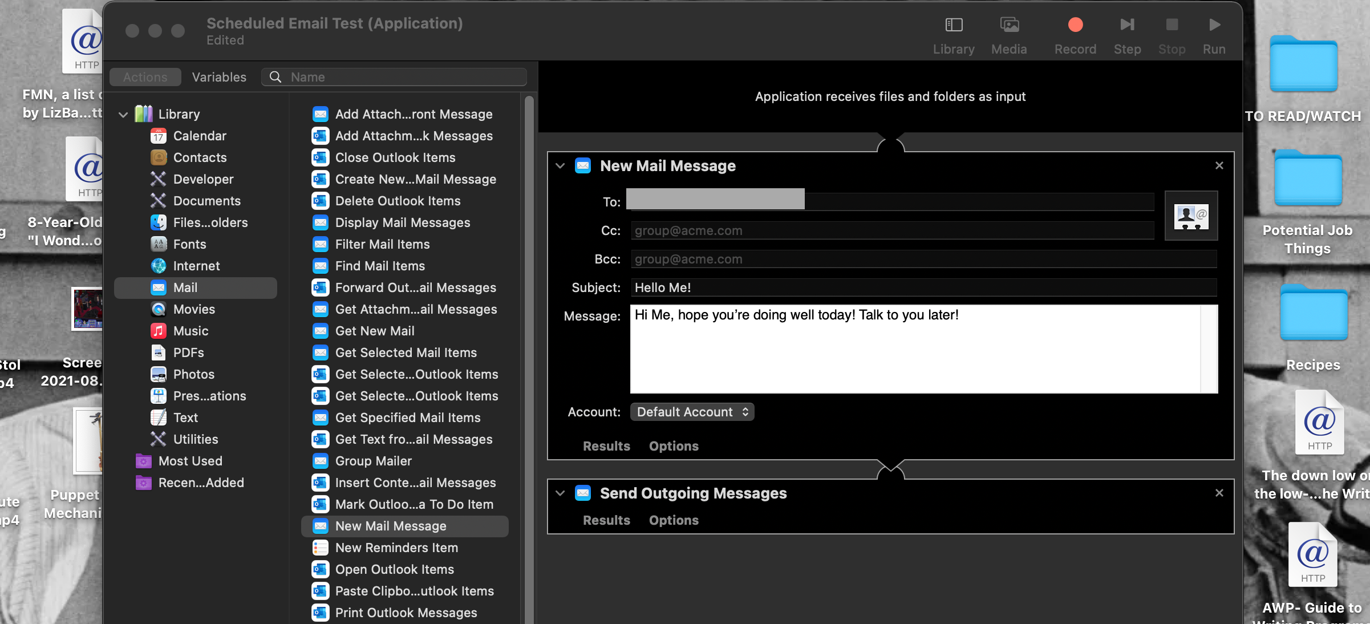Click the Send Outgoing Messages icon
Screen dimensions: 1370x624
pos(583,493)
